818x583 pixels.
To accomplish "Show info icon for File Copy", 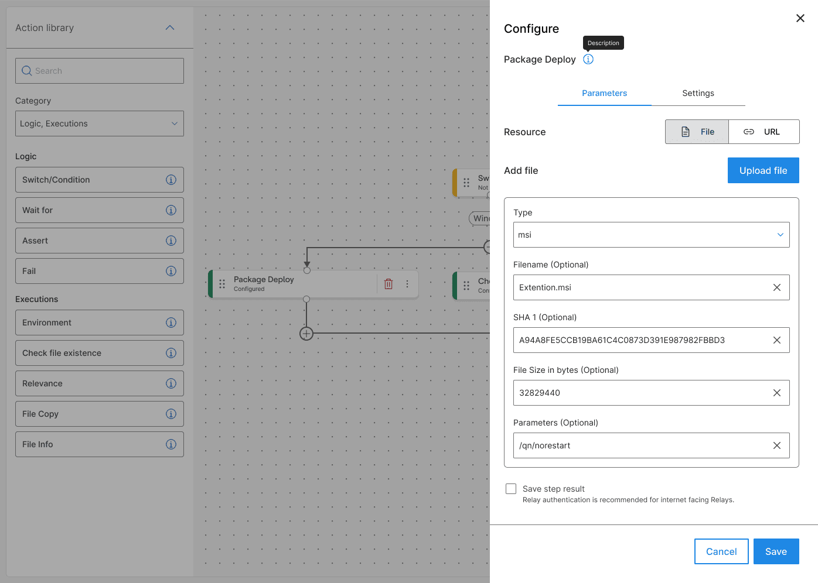I will [x=171, y=414].
